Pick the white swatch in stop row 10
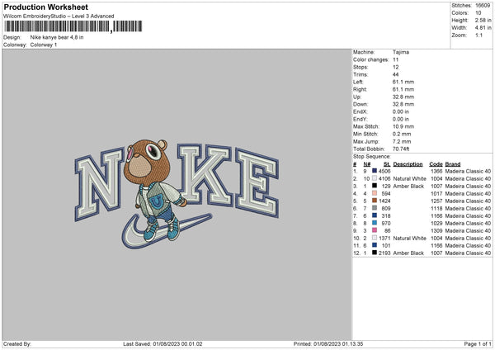Screen dimensions: 495x350 (375, 238)
